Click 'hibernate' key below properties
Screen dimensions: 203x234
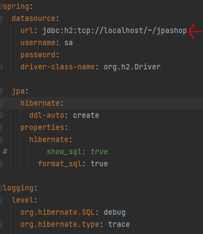pyautogui.click(x=49, y=139)
